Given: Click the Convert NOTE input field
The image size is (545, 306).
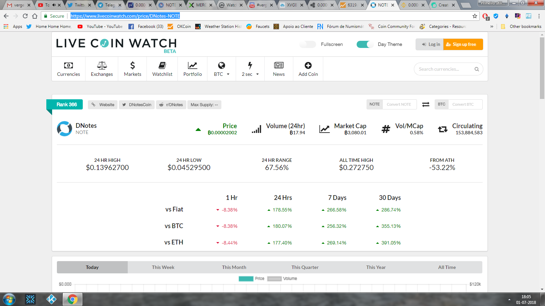Looking at the screenshot, I should tap(399, 104).
